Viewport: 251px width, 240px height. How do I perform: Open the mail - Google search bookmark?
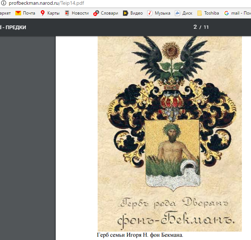241,13
